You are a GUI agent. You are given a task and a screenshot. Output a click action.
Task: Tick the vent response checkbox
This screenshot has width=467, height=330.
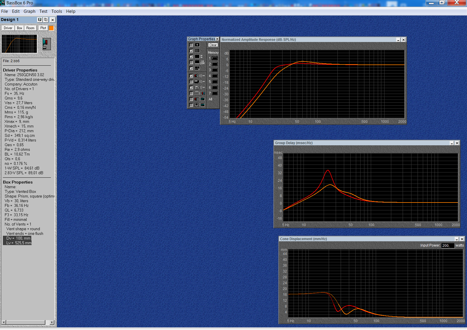(x=191, y=82)
